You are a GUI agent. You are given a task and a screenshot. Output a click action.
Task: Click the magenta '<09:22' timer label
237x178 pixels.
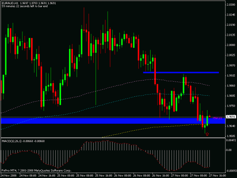point(217,118)
